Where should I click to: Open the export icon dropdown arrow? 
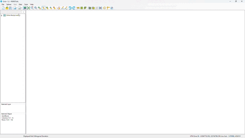click(22, 8)
